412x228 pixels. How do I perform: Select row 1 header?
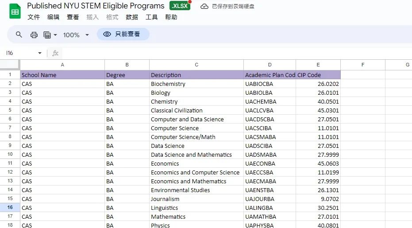[10, 75]
